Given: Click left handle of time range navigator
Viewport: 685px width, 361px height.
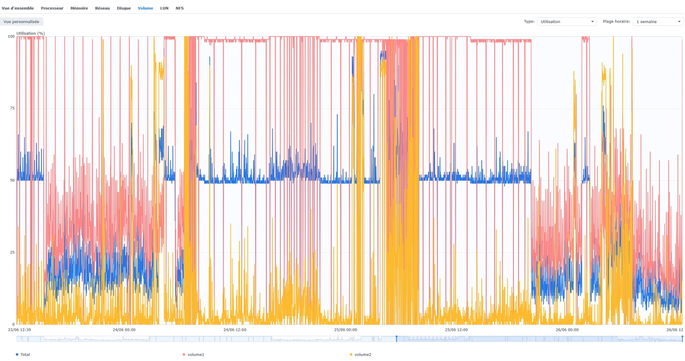Looking at the screenshot, I should click(396, 339).
